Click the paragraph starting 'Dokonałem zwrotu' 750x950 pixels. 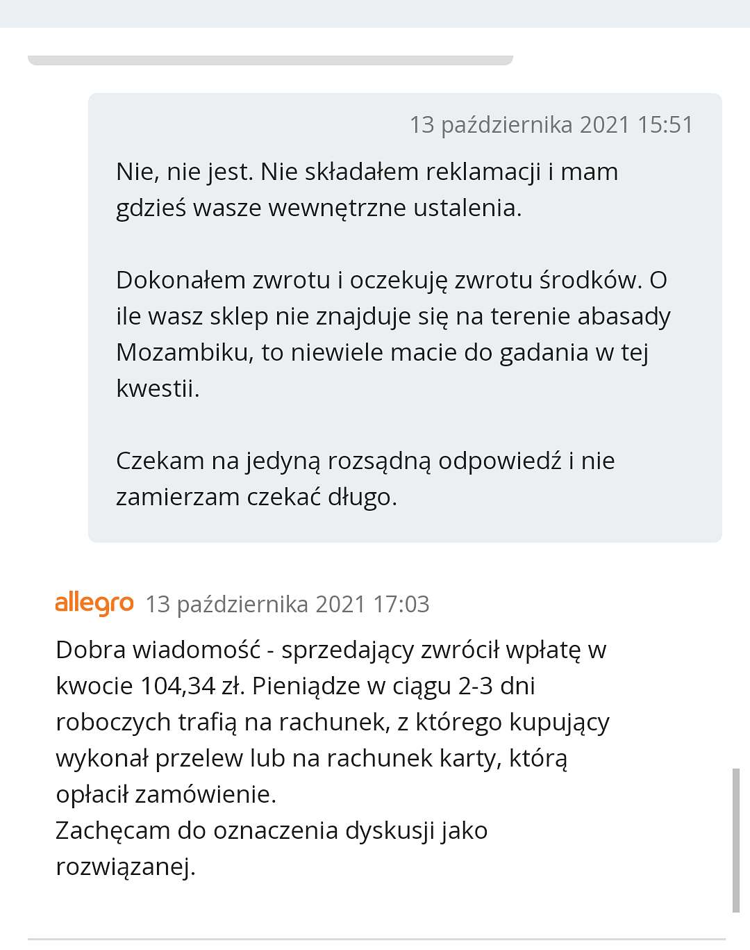click(393, 334)
